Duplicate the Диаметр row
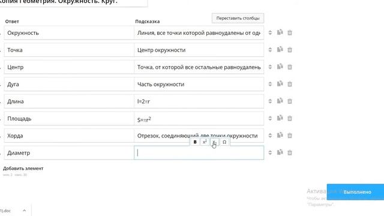The width and height of the screenshot is (384, 216). [x=280, y=152]
